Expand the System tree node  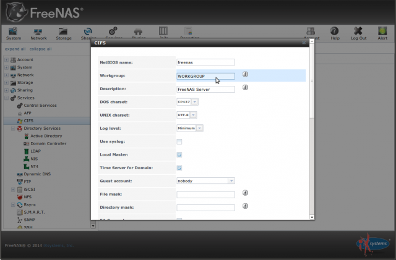coord(7,67)
